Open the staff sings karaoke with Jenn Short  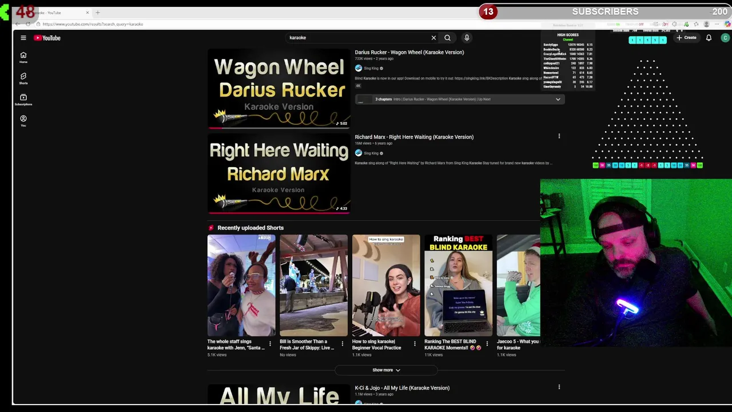point(241,285)
